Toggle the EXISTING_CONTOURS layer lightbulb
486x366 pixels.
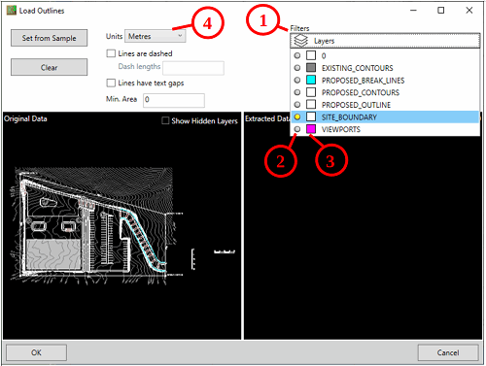(x=297, y=68)
